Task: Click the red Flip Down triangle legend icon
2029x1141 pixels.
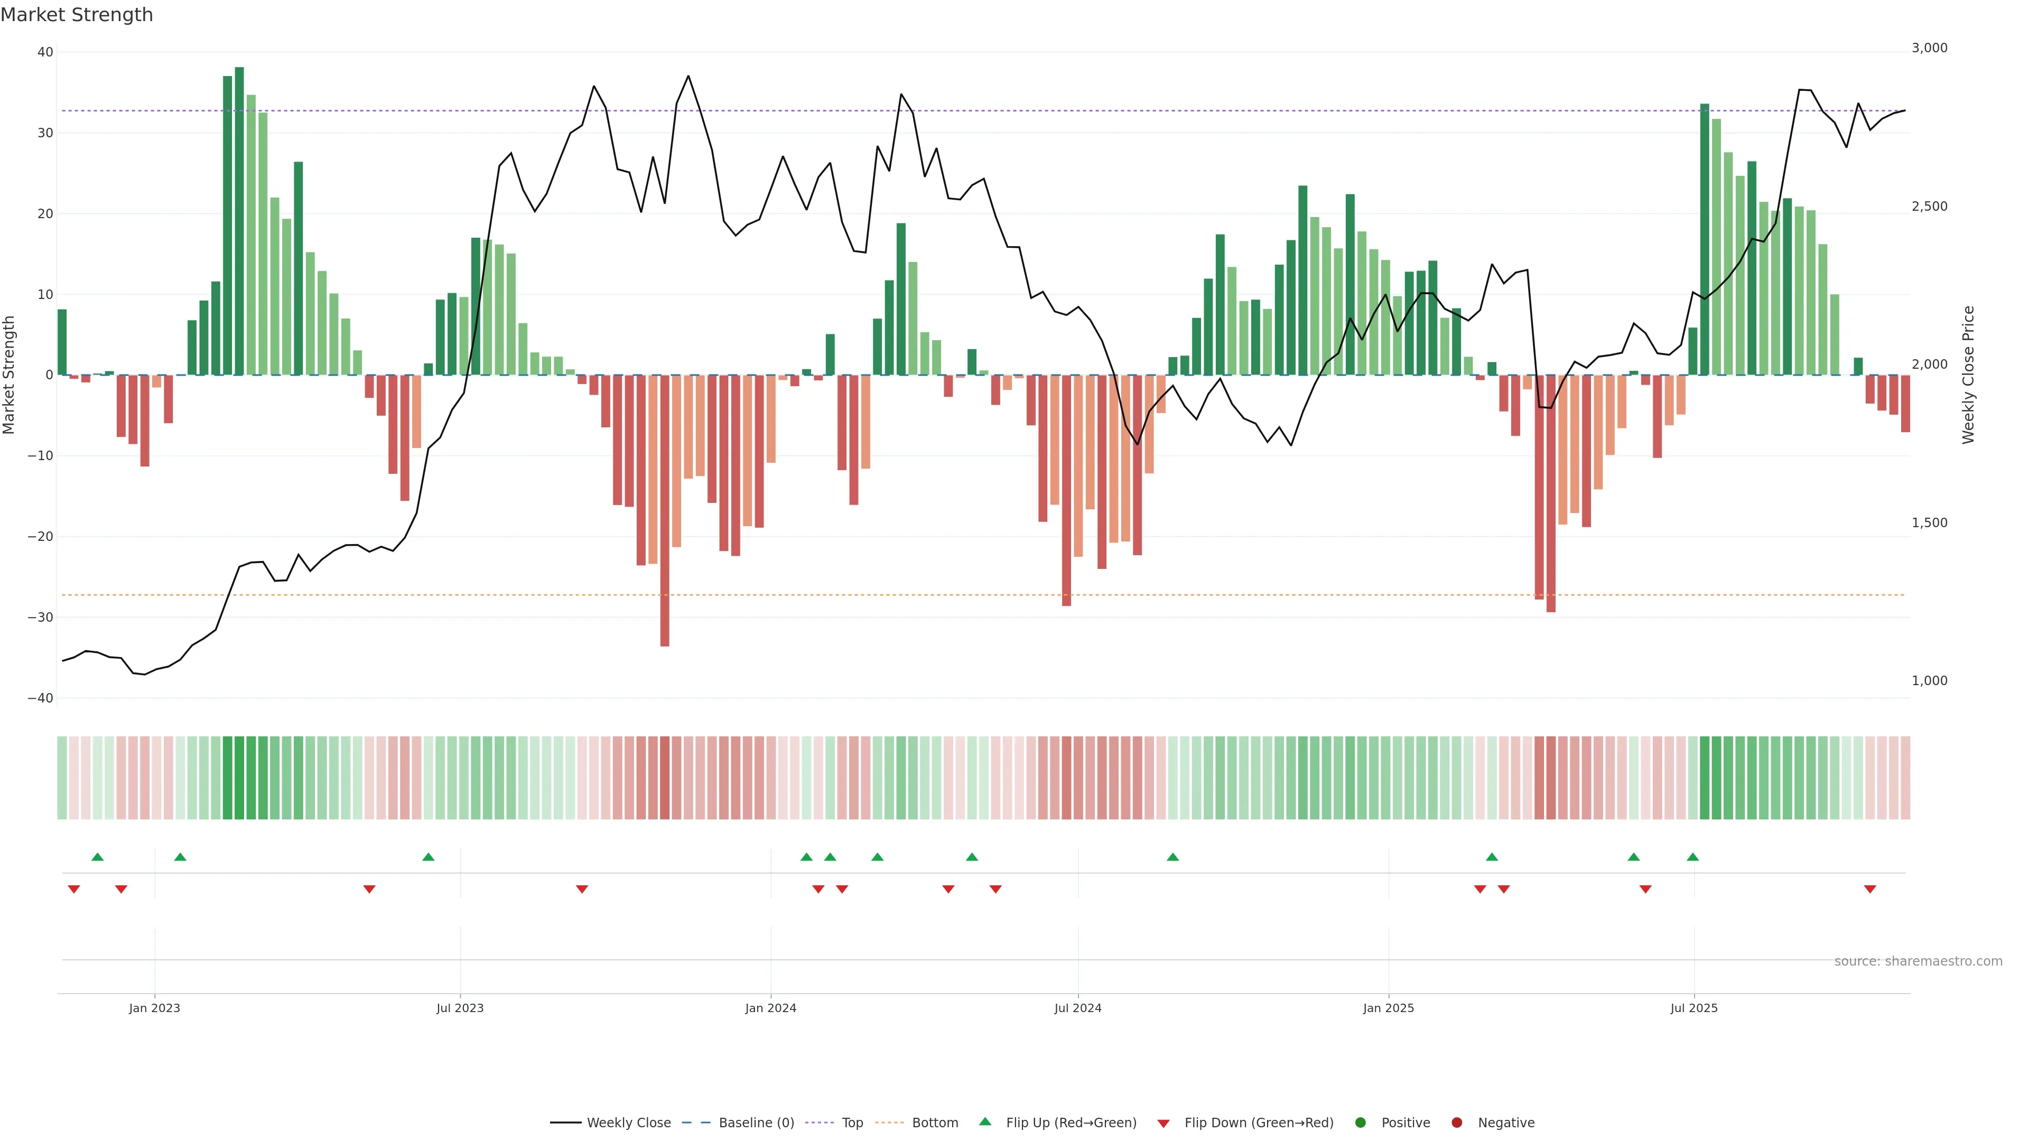Action: click(x=1164, y=1123)
